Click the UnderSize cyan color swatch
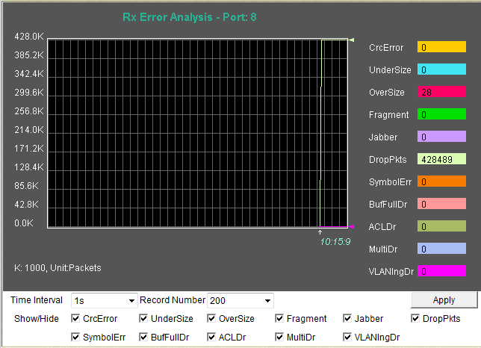 pos(441,69)
